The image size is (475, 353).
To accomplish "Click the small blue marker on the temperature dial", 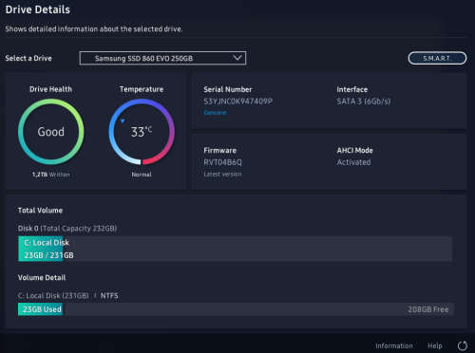I will [123, 121].
